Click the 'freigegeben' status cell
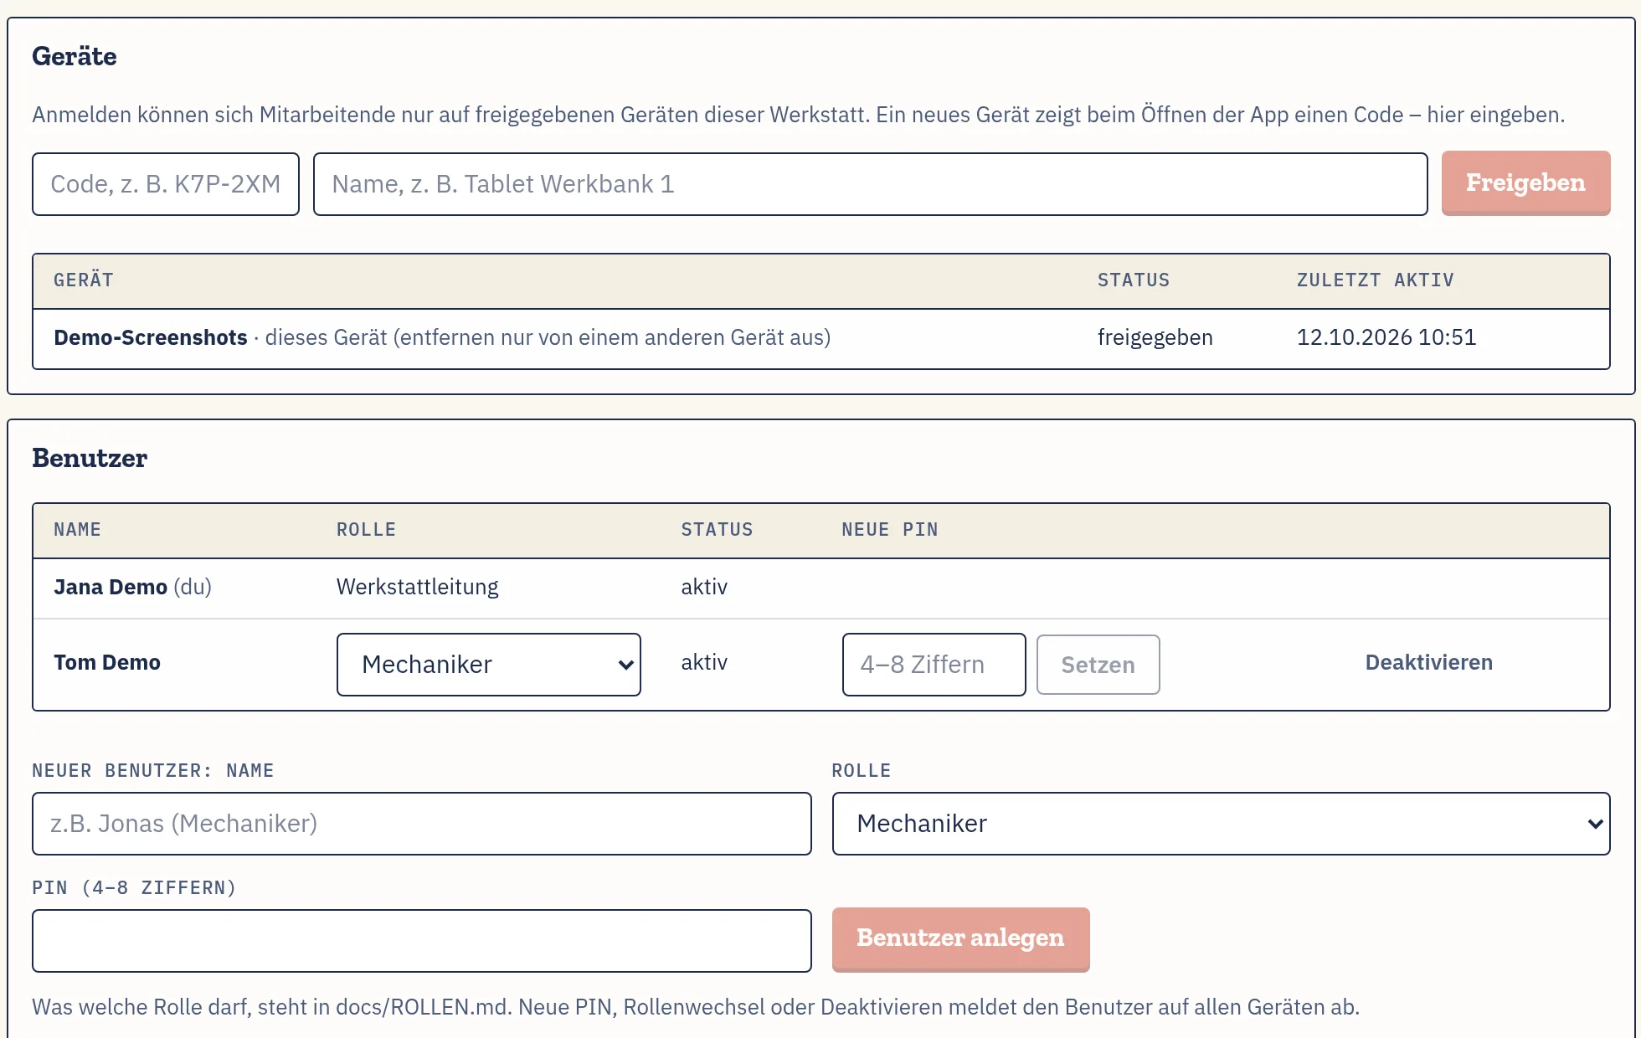1641x1038 pixels. (x=1155, y=337)
